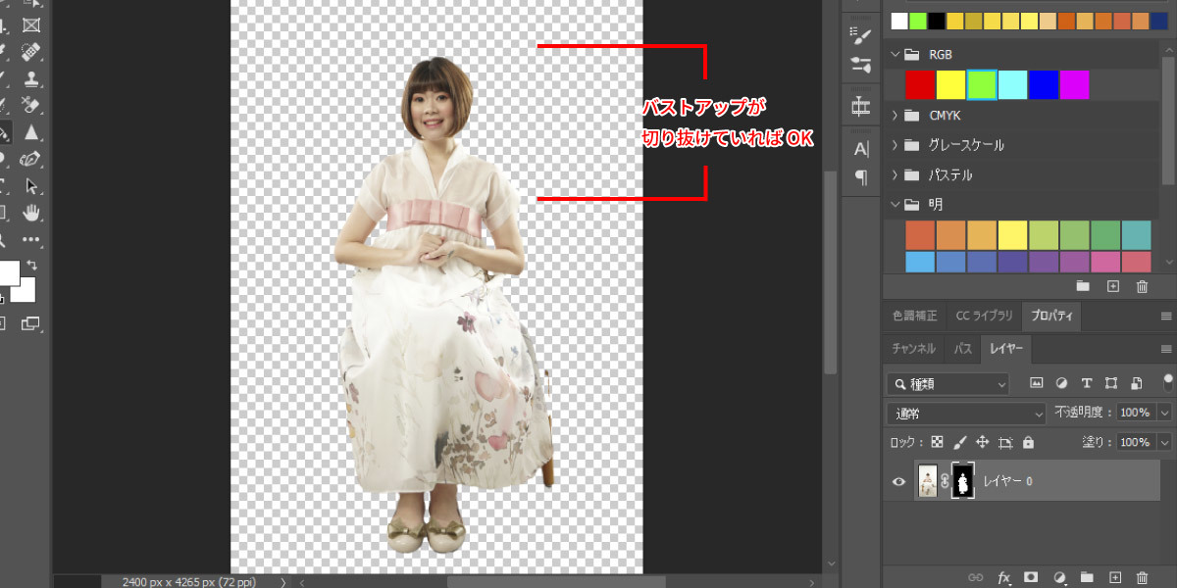Screen dimensions: 1177x588
Task: Select the レイヤー 0 layer mask thumbnail
Action: (x=962, y=481)
